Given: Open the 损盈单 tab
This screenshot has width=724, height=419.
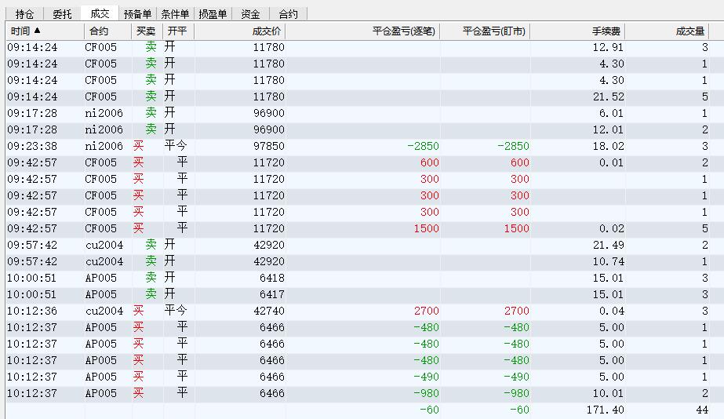Looking at the screenshot, I should pos(213,14).
